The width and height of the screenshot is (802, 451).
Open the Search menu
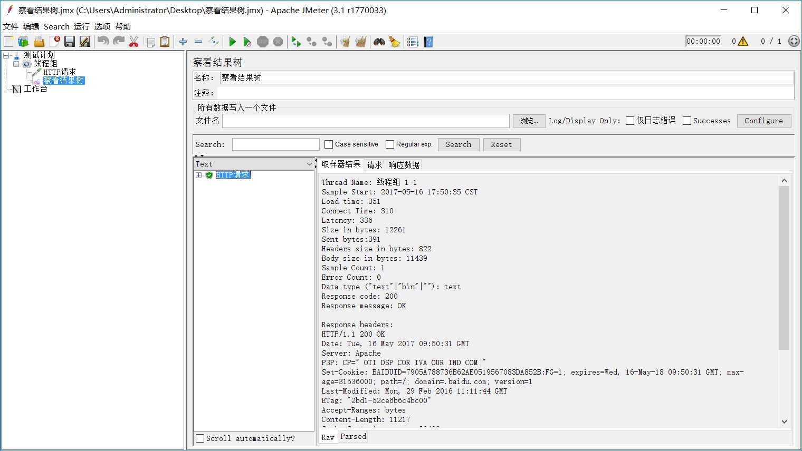tap(56, 26)
